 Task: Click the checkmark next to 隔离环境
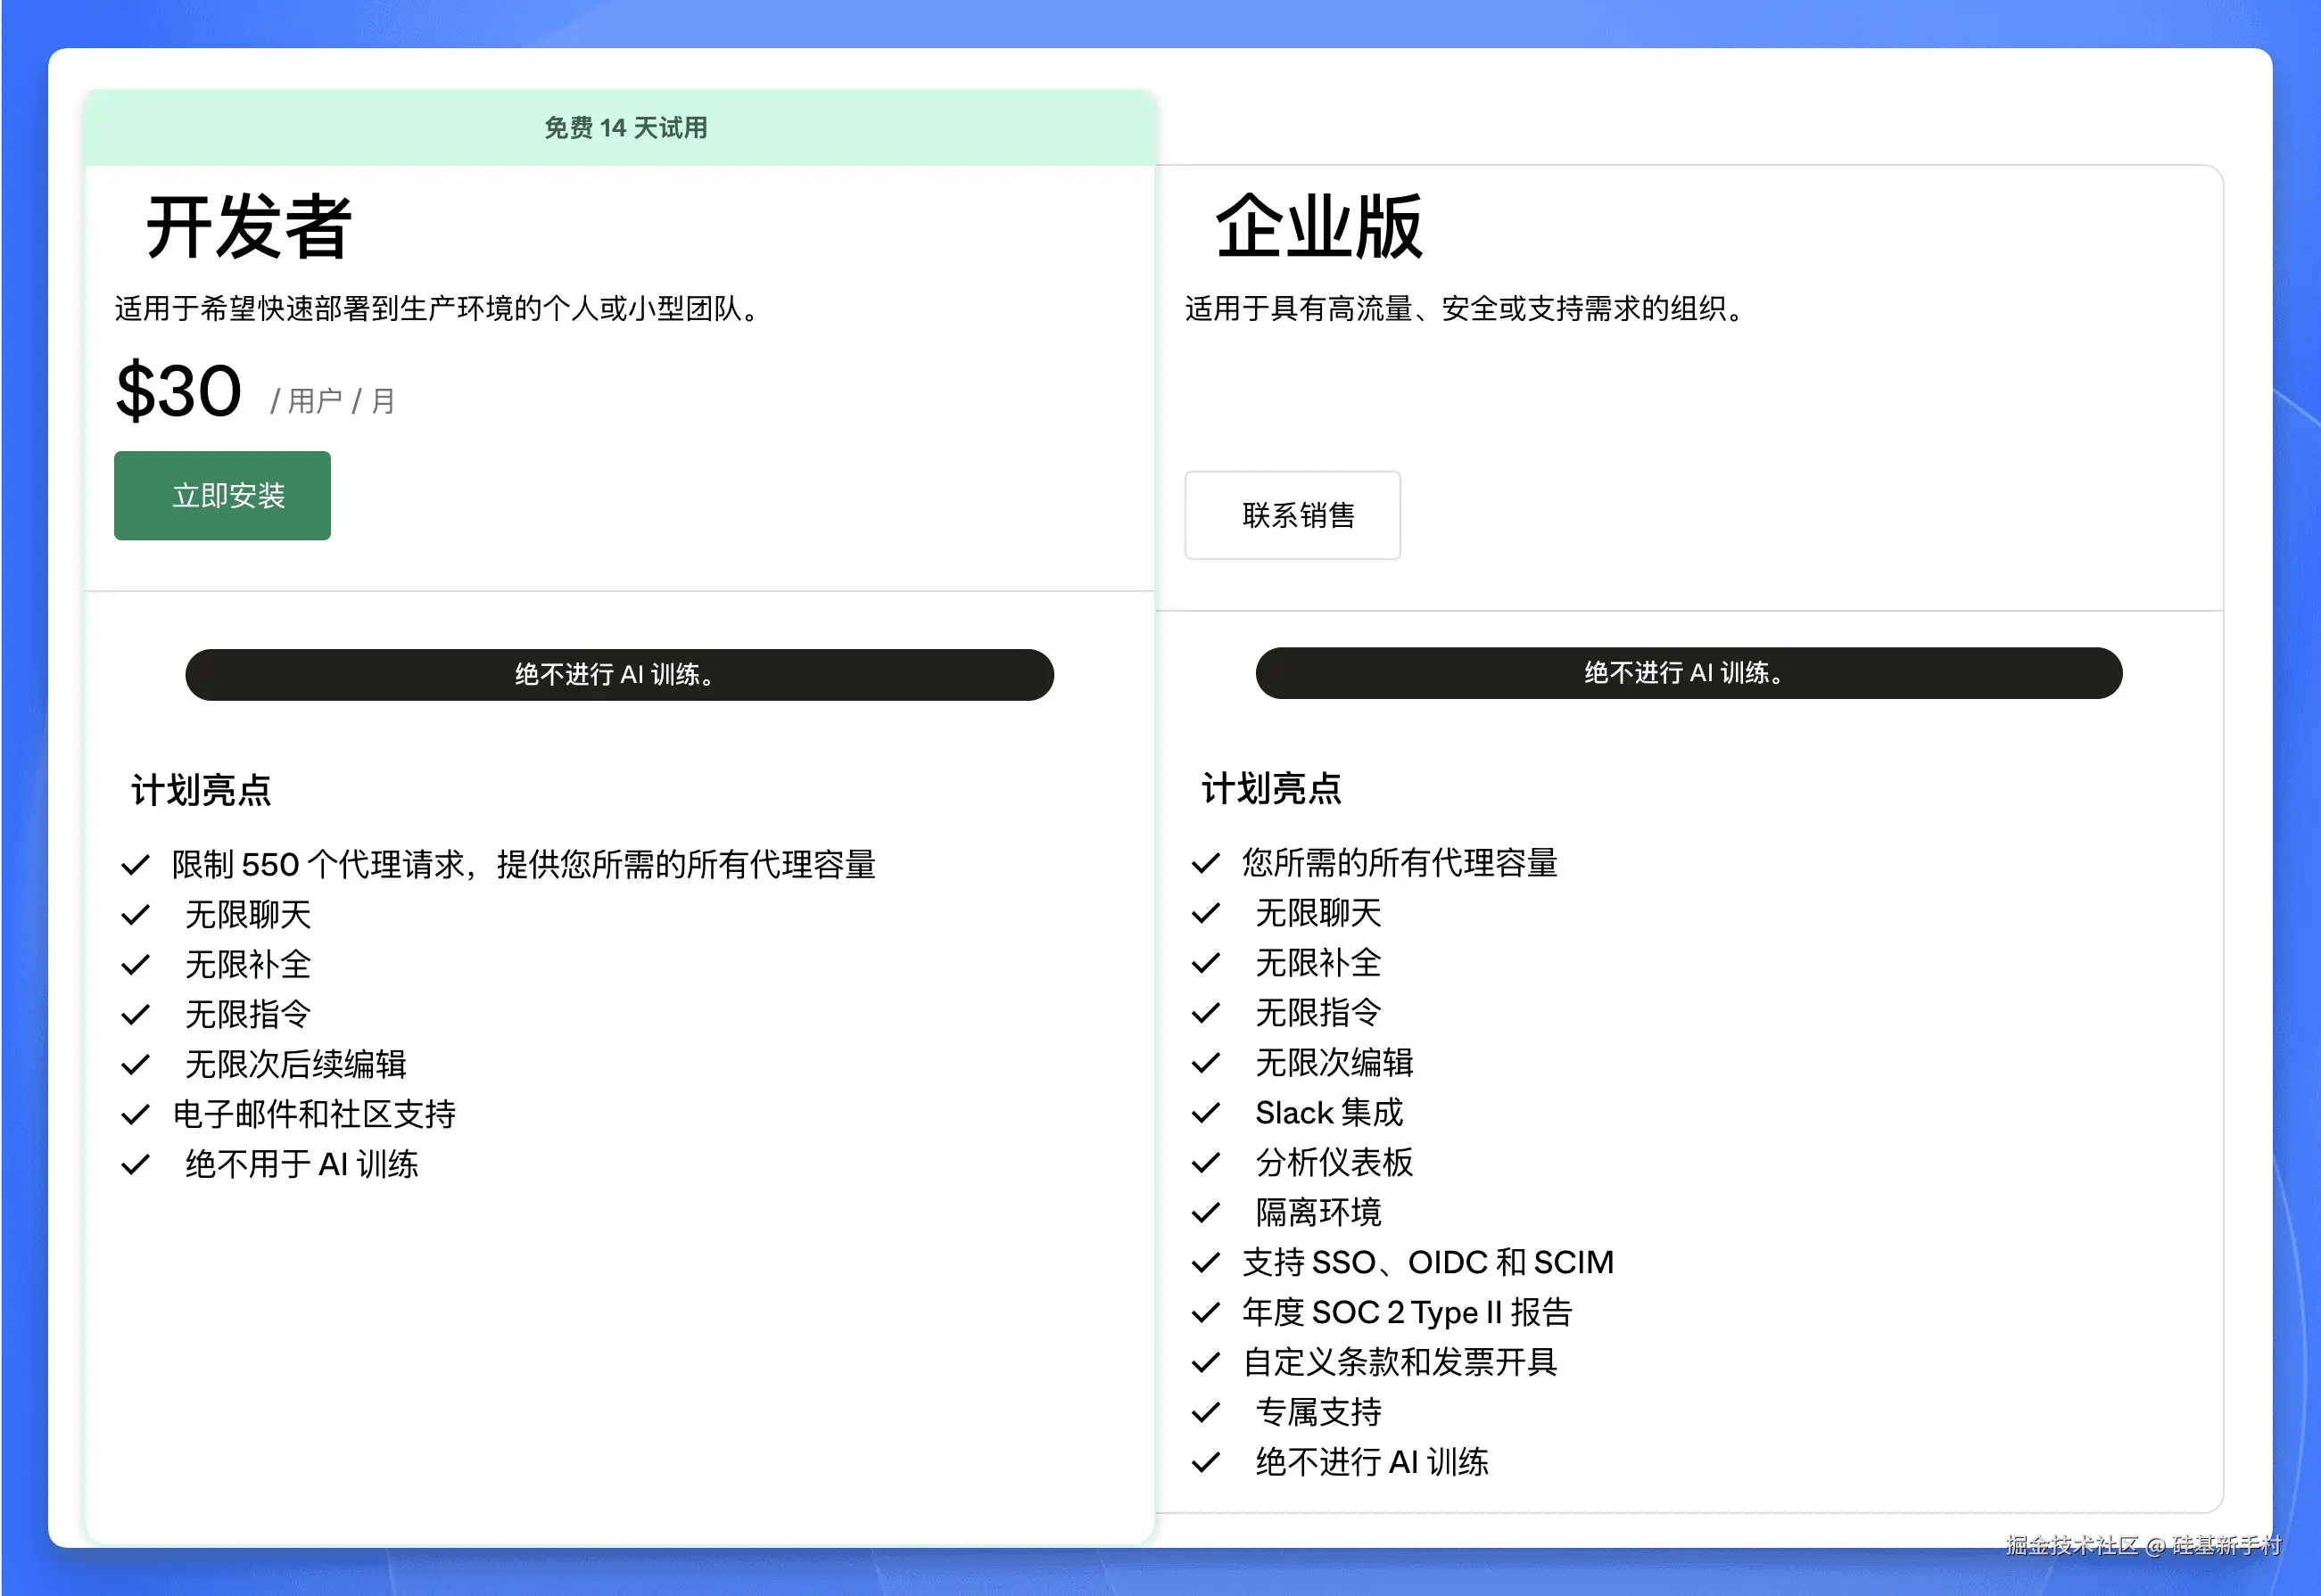(x=1205, y=1212)
